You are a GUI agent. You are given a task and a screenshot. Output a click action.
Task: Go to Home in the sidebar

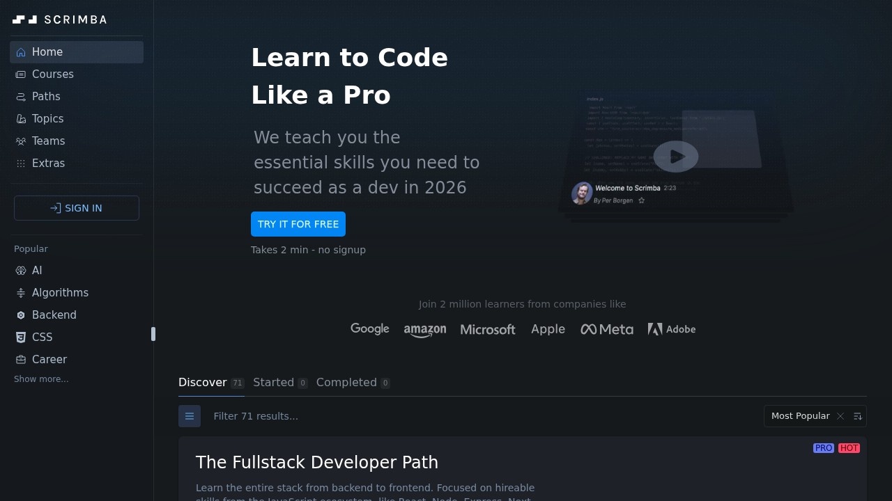click(x=77, y=52)
